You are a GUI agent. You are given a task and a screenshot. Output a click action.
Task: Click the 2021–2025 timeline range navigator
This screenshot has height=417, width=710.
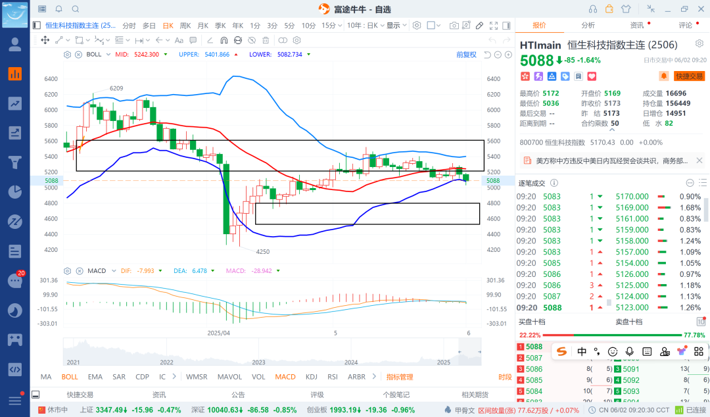click(x=272, y=352)
